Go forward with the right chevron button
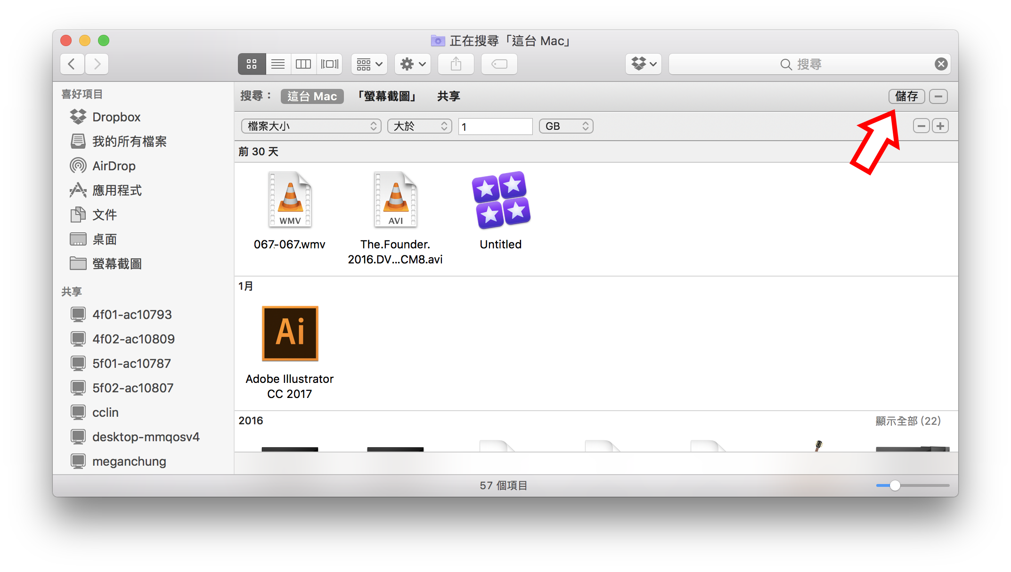 [97, 64]
